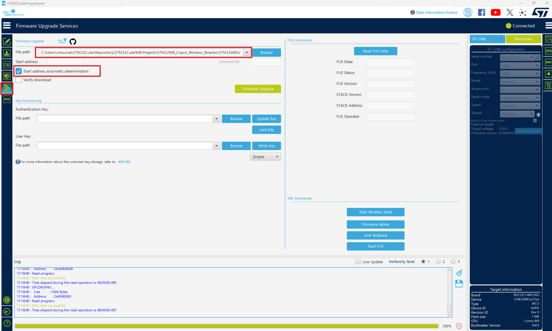Image resolution: width=552 pixels, height=331 pixels.
Task: Select verbosity level 3 radio button
Action: [453, 261]
